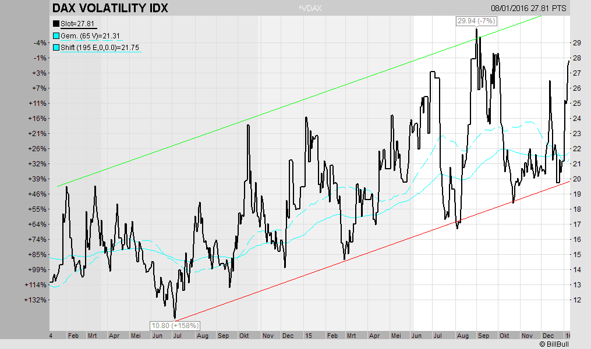Click the '29.94 (-7%)' high marker label
The image size is (591, 349).
[476, 21]
